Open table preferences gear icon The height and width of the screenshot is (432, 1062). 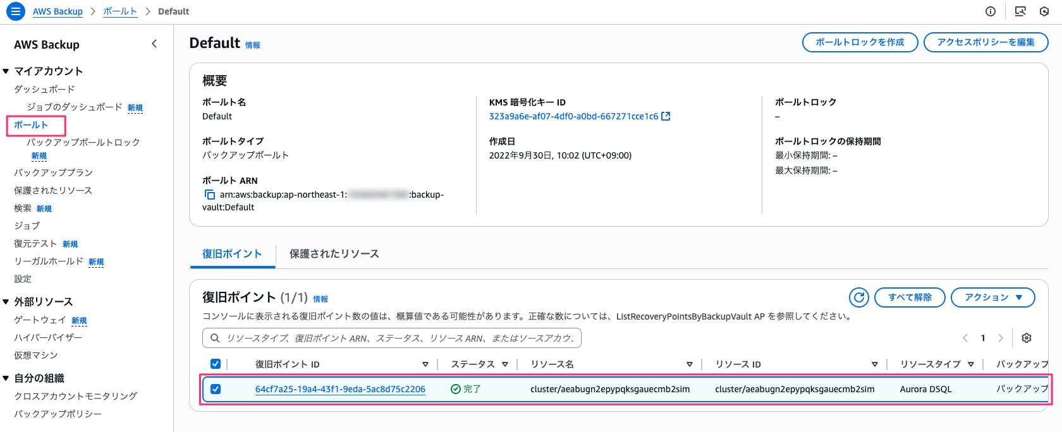(x=1027, y=338)
